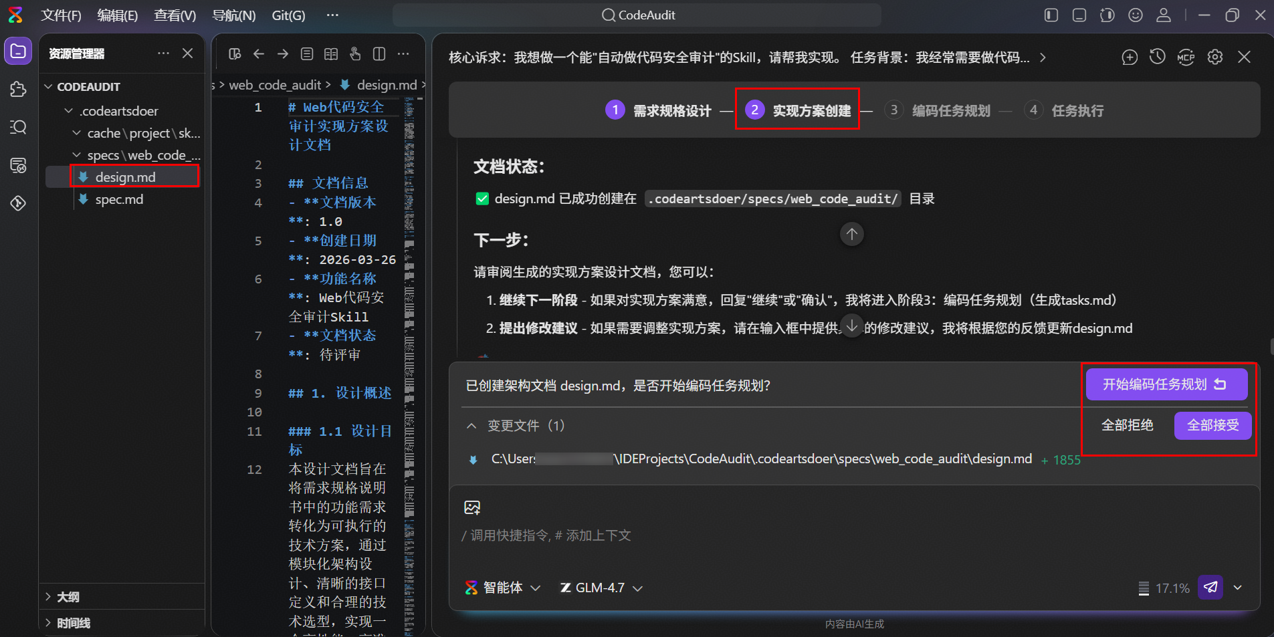Screen dimensions: 1274x637
Task: Open more editor actions ellipsis
Action: point(403,54)
